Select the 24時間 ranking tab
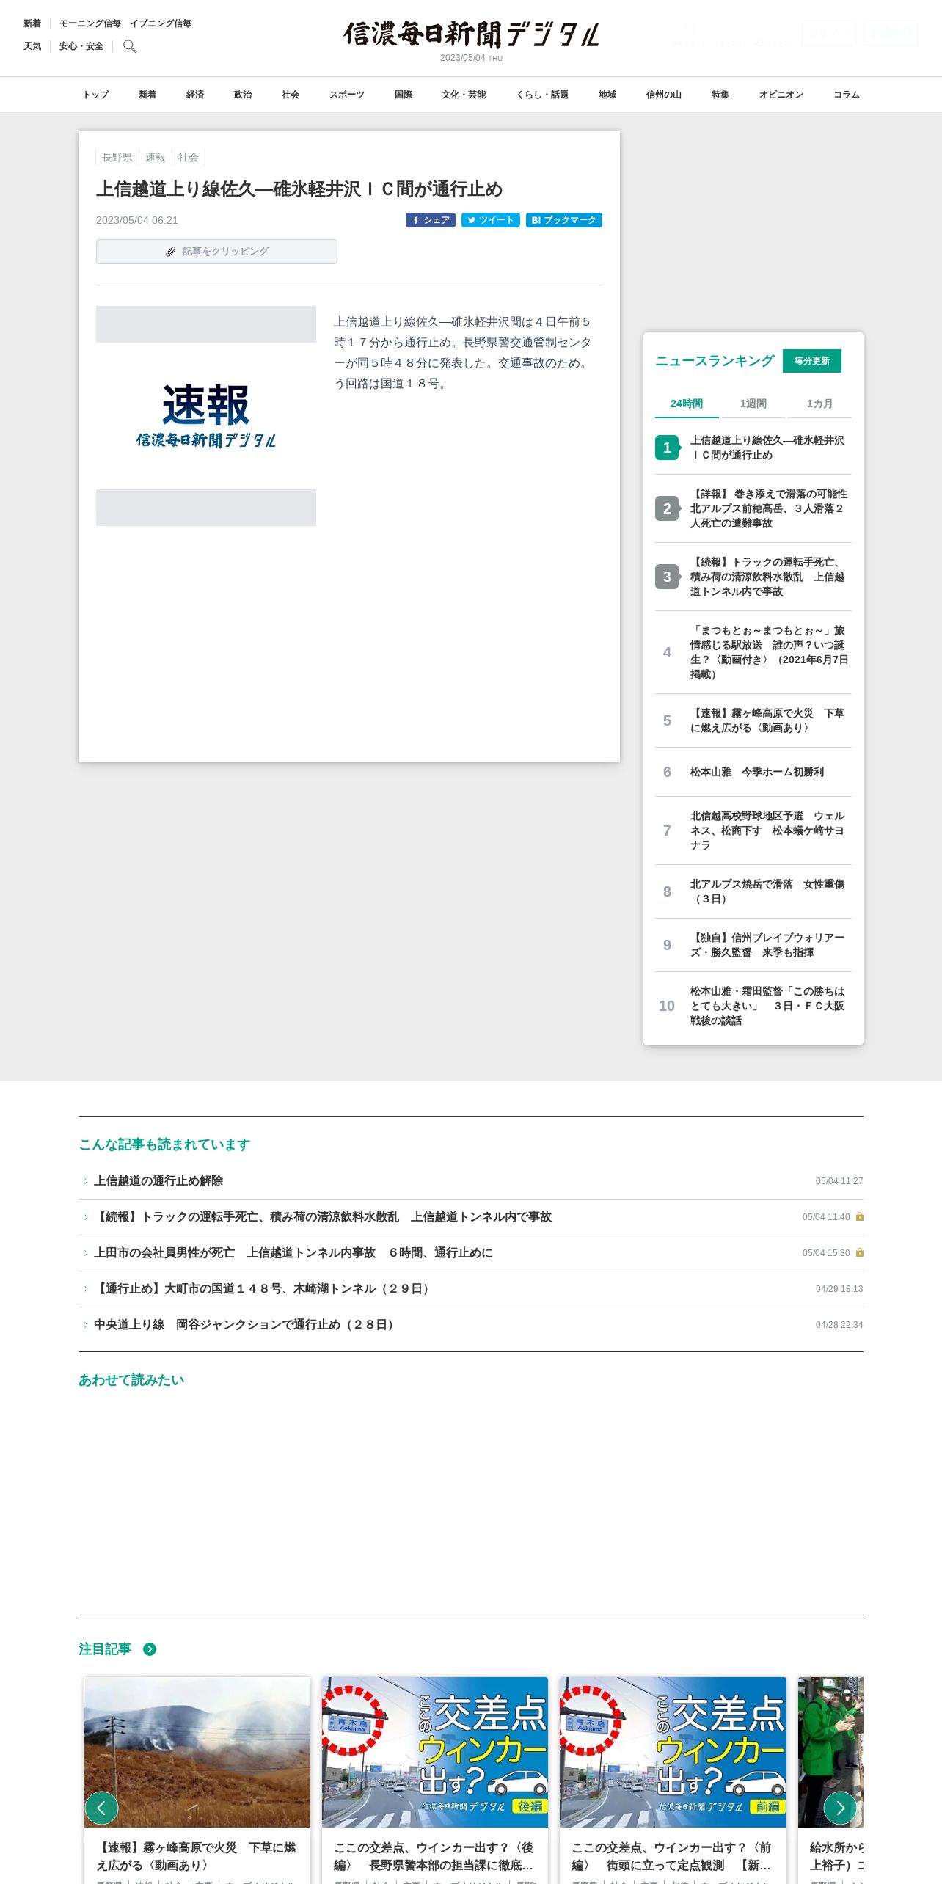The height and width of the screenshot is (1884, 942). (x=687, y=404)
